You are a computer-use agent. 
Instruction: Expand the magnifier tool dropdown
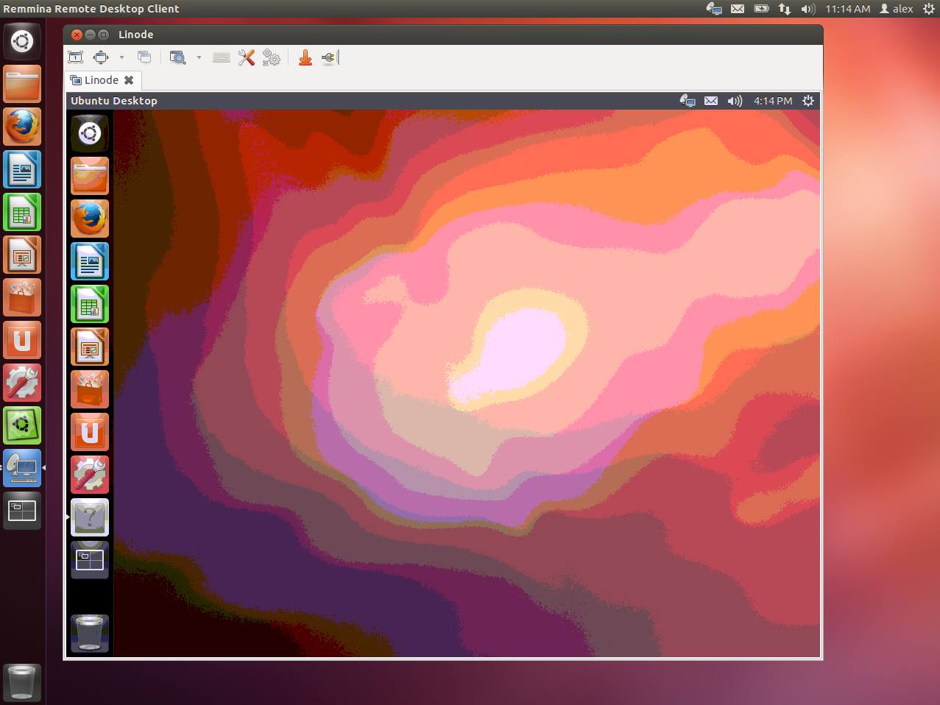(x=199, y=57)
